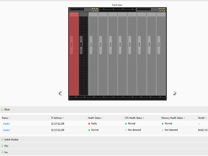Open CPU Health Status column dropdown
This screenshot has height=156, width=208.
pyautogui.click(x=144, y=118)
